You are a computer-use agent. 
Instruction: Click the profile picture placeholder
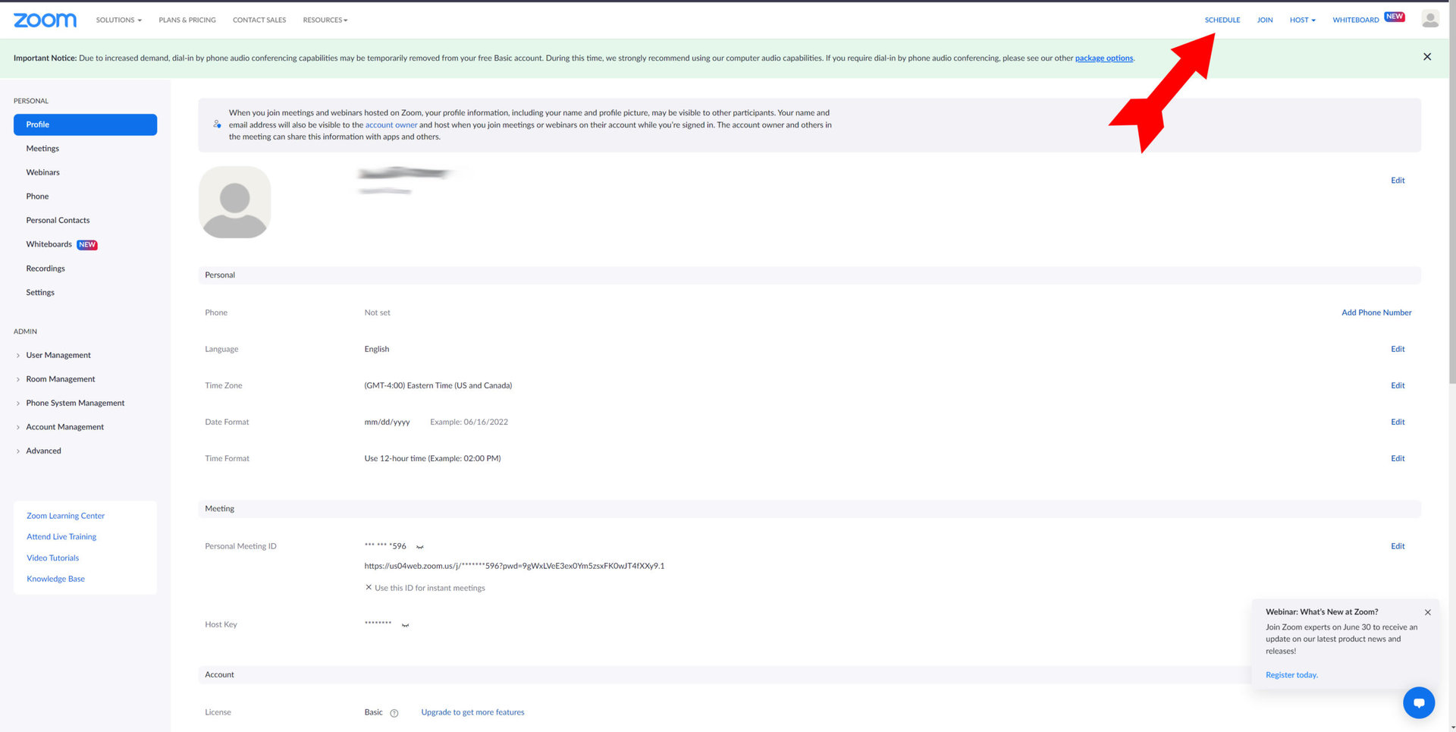[234, 203]
